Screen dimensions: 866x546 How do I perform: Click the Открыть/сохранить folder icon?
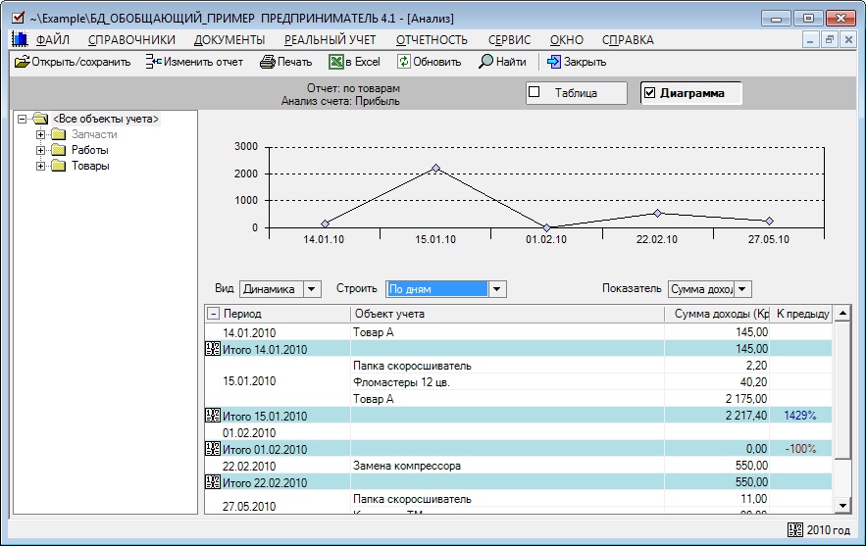(x=22, y=62)
